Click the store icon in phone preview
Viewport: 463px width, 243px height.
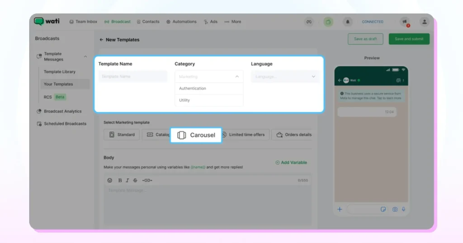(398, 80)
